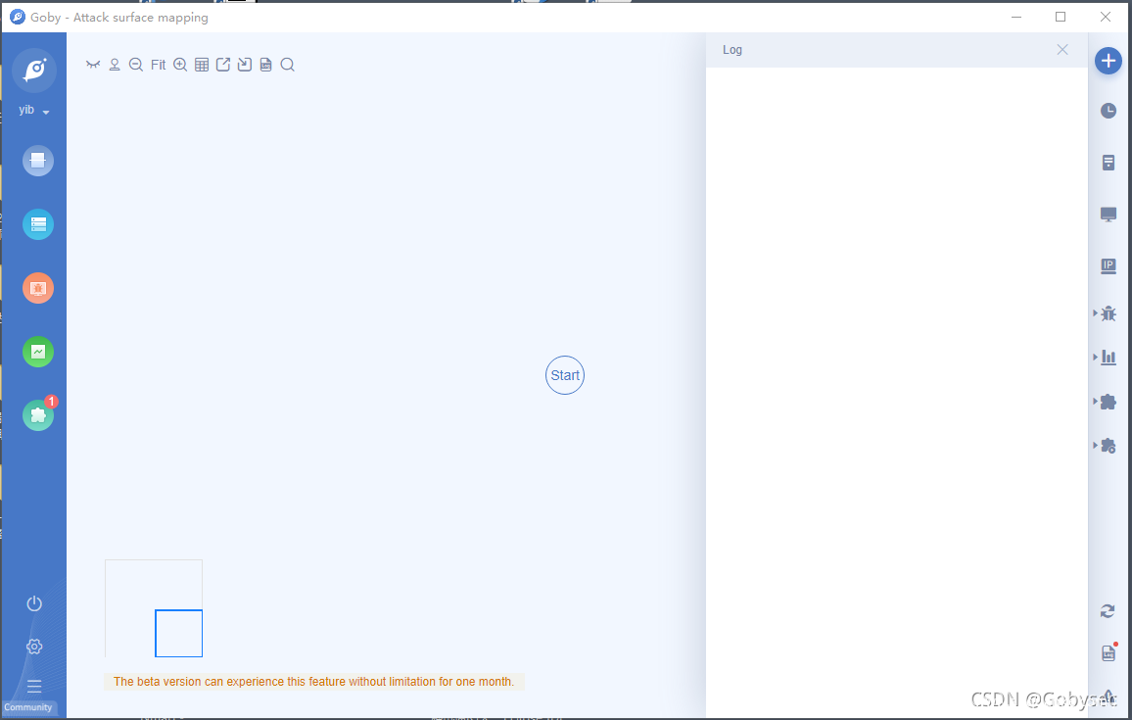Open the IP library icon in right sidebar
The height and width of the screenshot is (720, 1132).
(1108, 265)
